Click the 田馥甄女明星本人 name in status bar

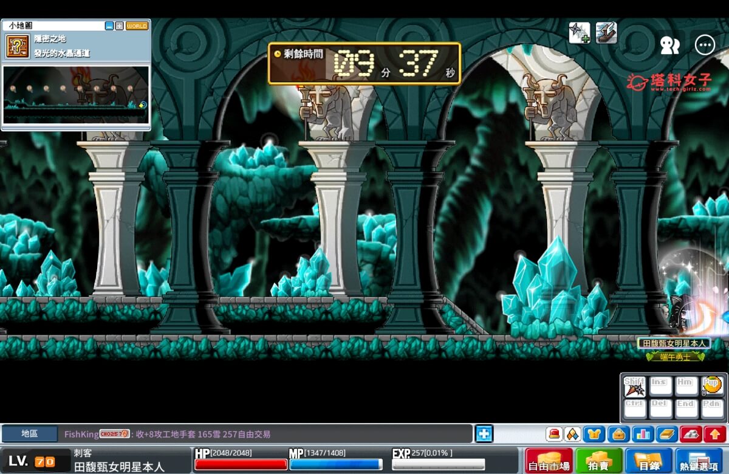coord(119,467)
